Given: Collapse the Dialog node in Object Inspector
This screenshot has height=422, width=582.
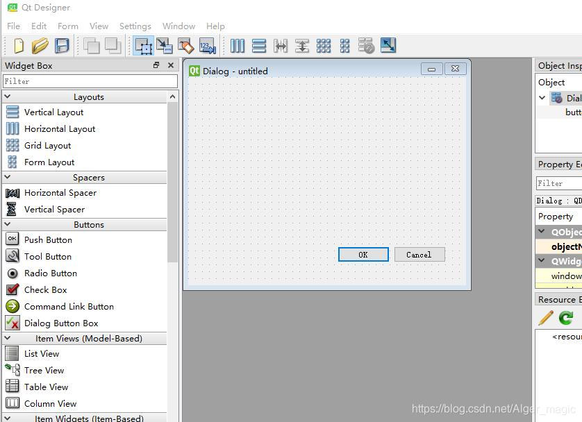Looking at the screenshot, I should 542,98.
